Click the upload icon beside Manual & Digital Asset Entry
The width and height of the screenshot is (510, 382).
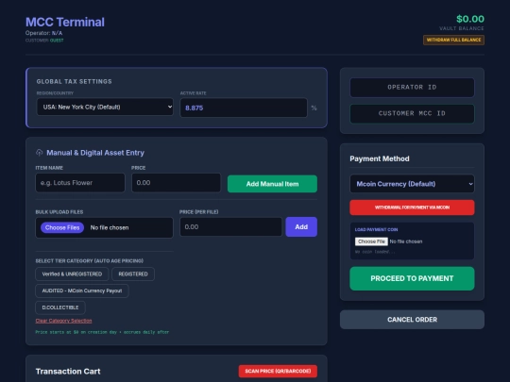39,153
